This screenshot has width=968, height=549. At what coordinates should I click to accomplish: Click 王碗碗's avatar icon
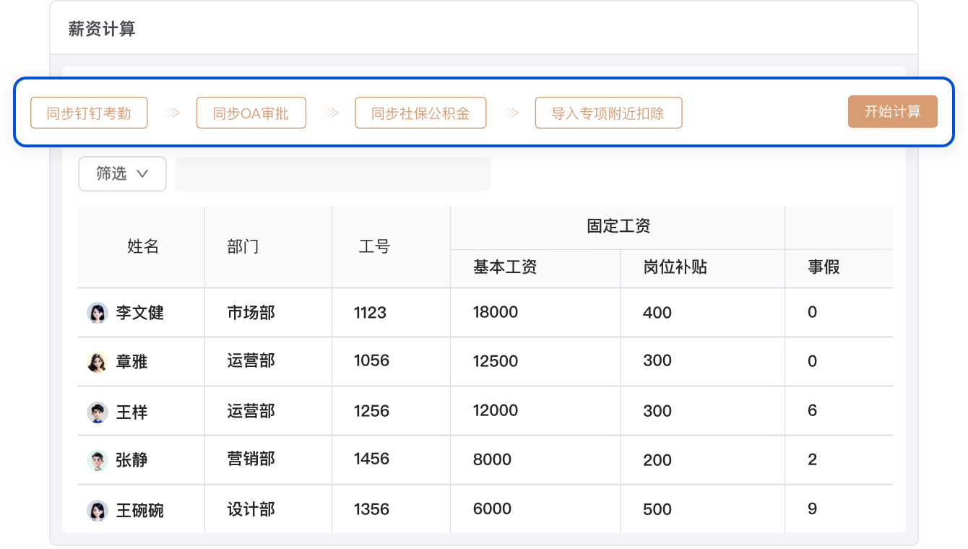[97, 511]
